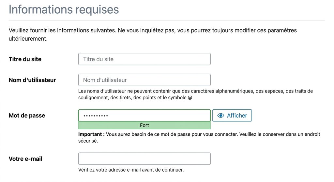Click the "Votre e-mail" field label
Image resolution: width=334 pixels, height=182 pixels.
click(25, 159)
